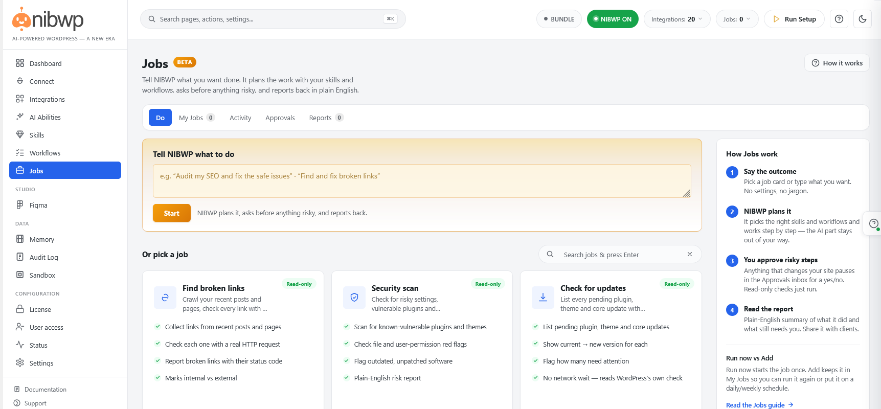Screen dimensions: 881x409
Task: Click the Documentation icon
Action: tap(17, 389)
